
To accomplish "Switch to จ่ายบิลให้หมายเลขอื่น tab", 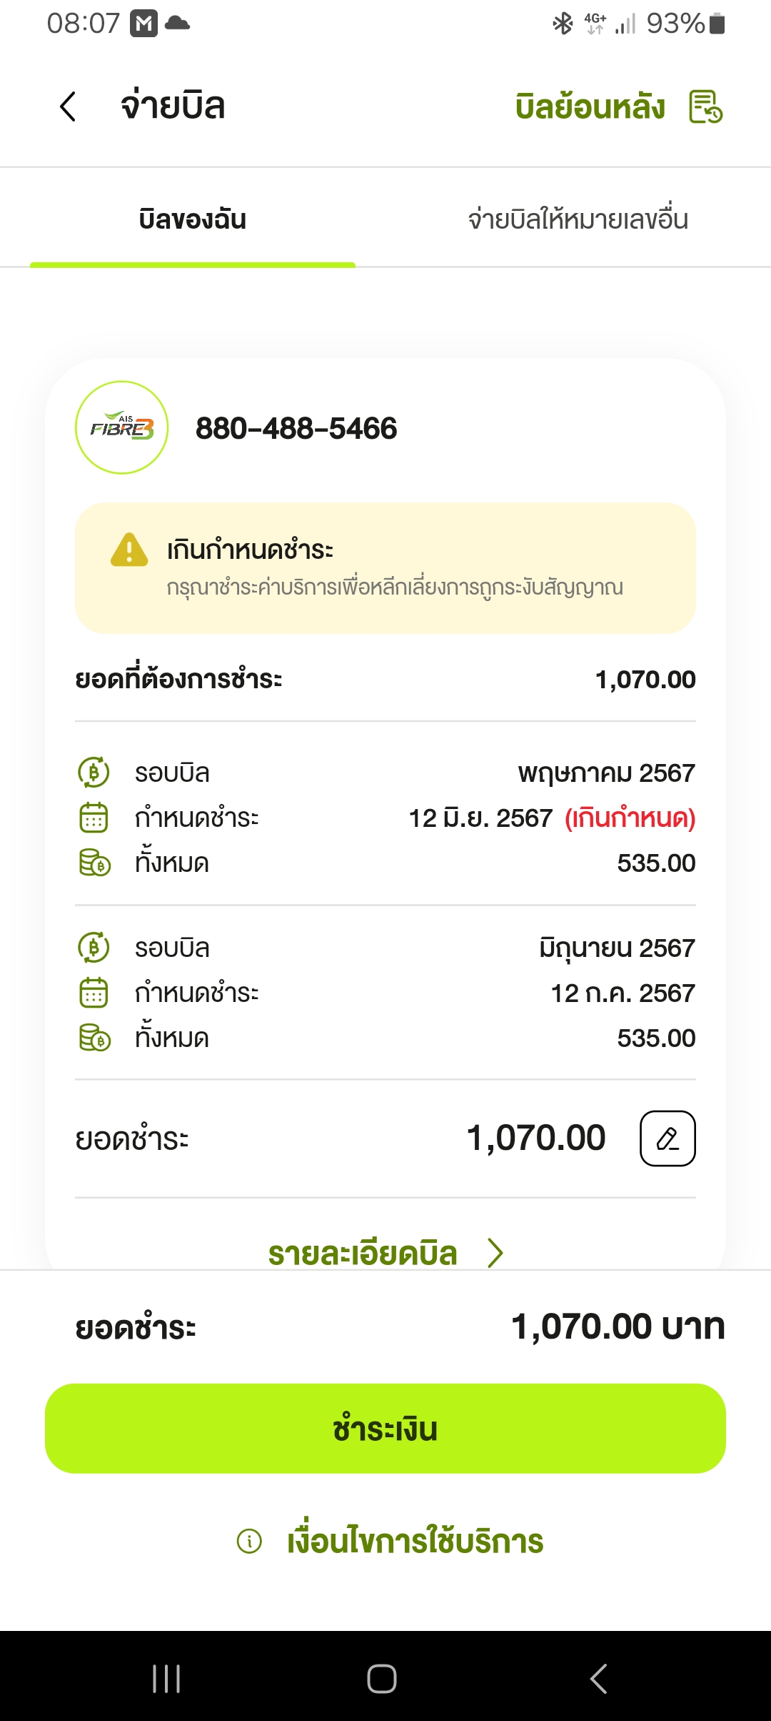I will pyautogui.click(x=578, y=219).
